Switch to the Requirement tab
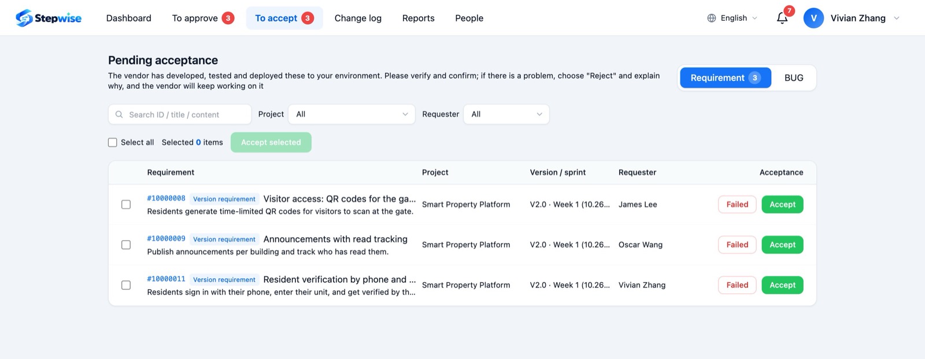The height and width of the screenshot is (359, 925). 726,78
